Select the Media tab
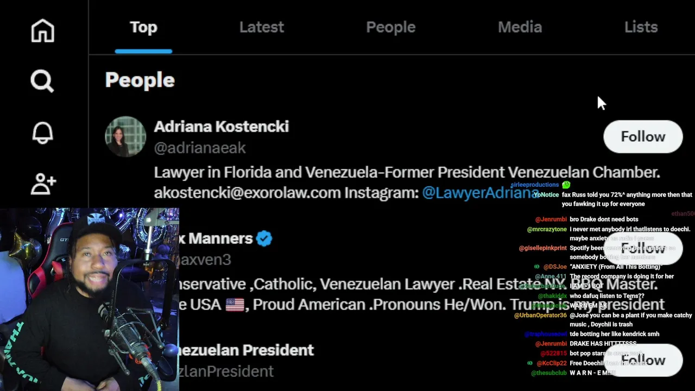 pyautogui.click(x=520, y=27)
